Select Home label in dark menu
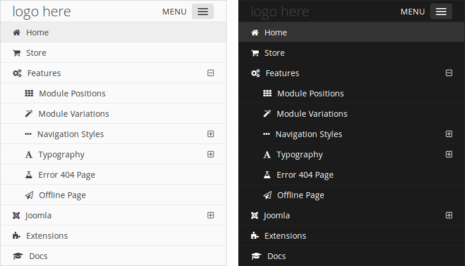 point(276,33)
